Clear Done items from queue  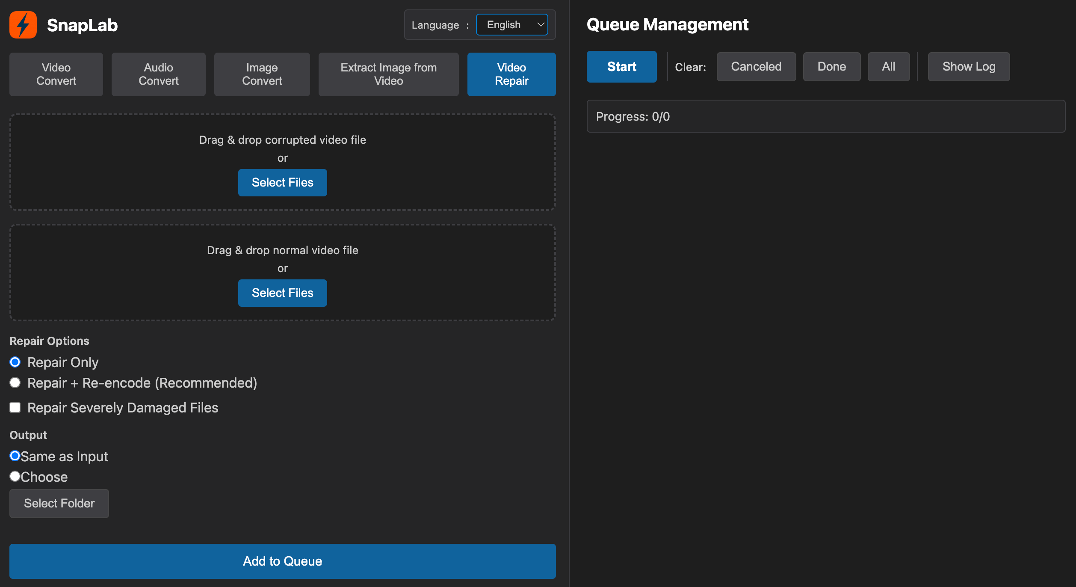coord(831,67)
